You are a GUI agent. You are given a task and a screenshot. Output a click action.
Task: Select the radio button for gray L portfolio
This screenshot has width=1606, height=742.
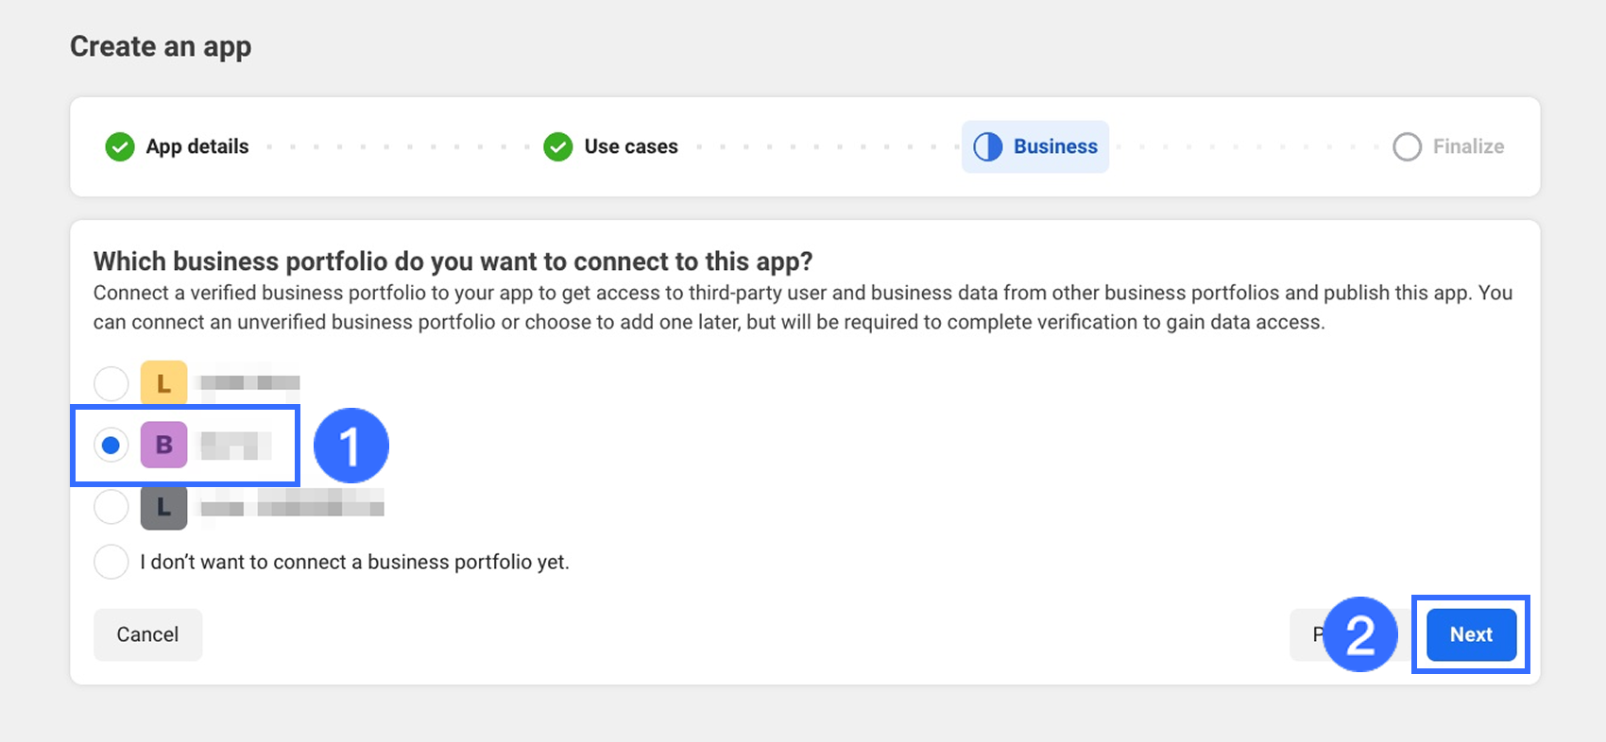[x=111, y=507]
